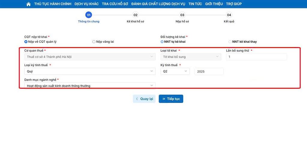
Task: Select NNT tự kê khai radio
Action: pyautogui.click(x=162, y=42)
